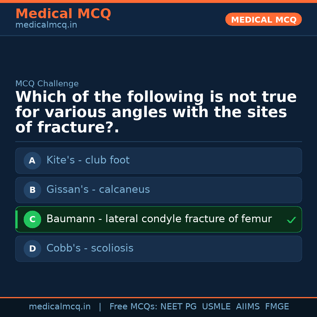The image size is (317, 317).
Task: Select the circular B badge icon
Action: click(x=32, y=190)
